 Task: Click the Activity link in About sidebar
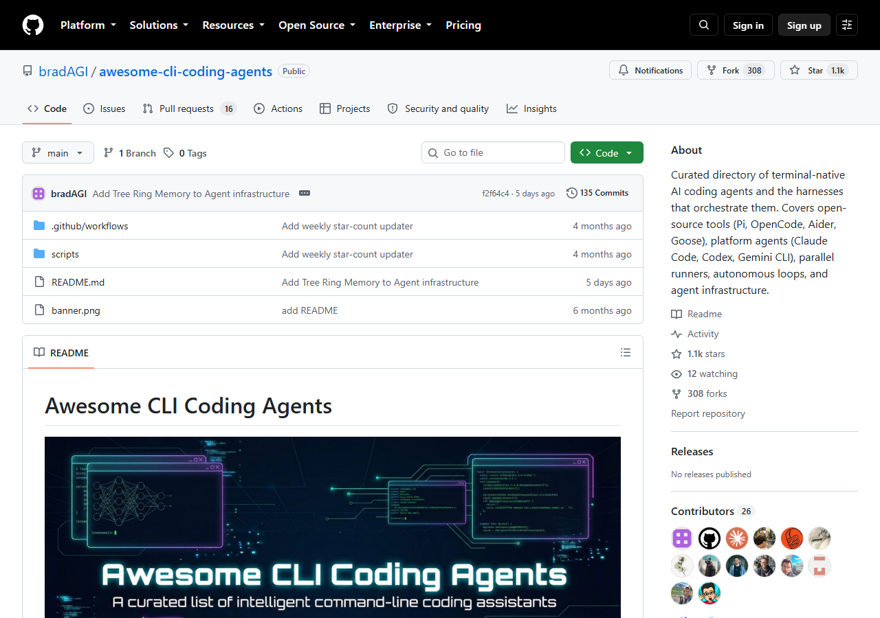(695, 334)
